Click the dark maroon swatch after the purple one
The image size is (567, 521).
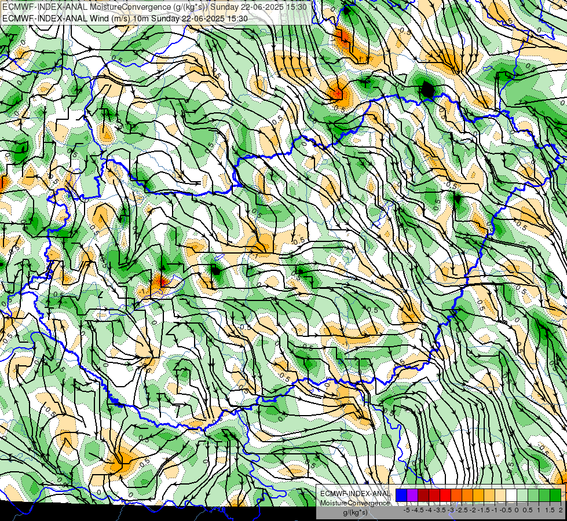(423, 496)
